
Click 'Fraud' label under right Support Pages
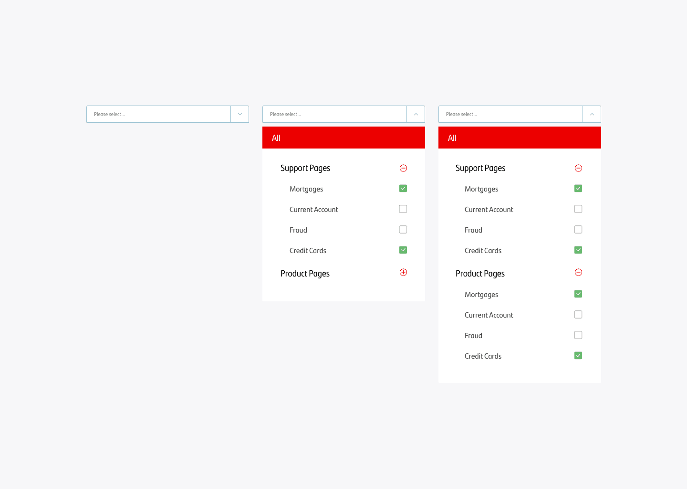point(473,230)
